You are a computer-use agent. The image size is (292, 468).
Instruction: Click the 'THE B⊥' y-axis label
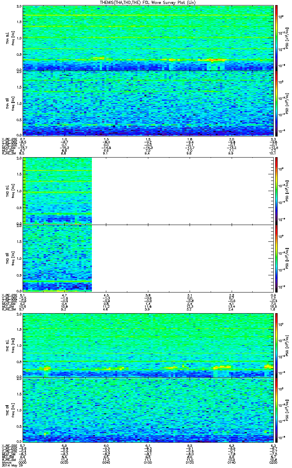(7, 345)
